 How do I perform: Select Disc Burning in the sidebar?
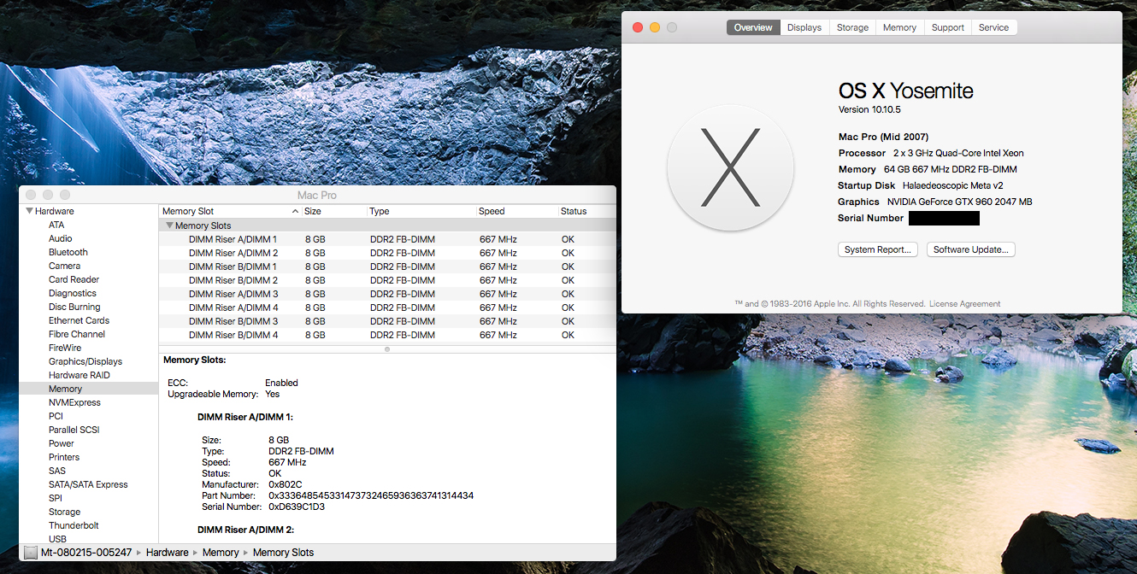74,307
